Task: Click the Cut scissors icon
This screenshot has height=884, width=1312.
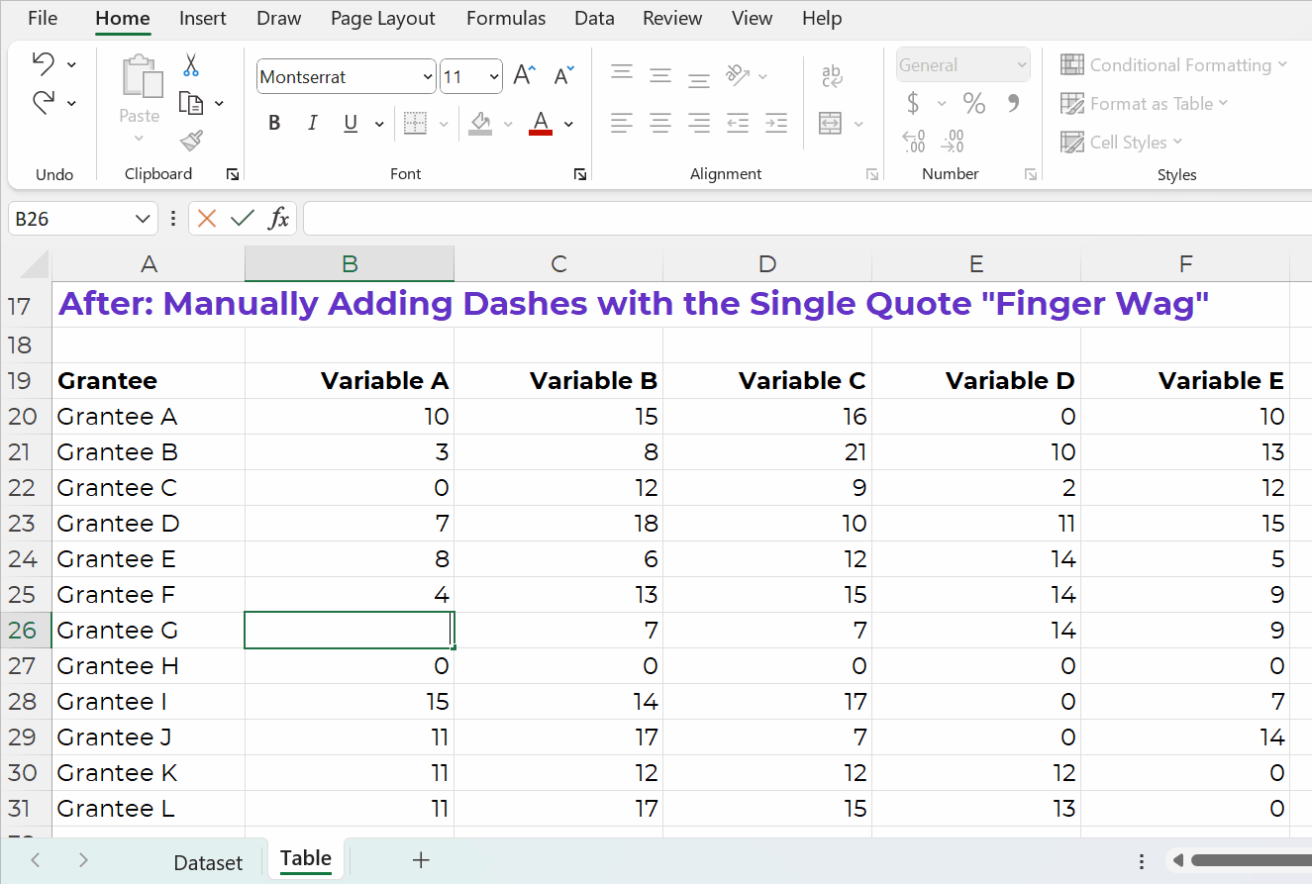Action: [191, 66]
